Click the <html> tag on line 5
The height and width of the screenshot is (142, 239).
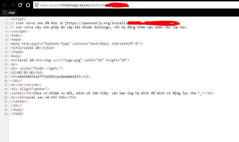[16, 36]
